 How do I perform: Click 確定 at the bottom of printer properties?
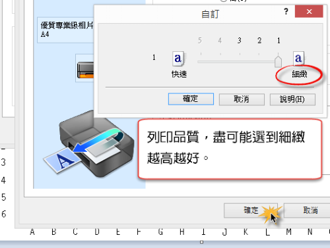point(251,211)
